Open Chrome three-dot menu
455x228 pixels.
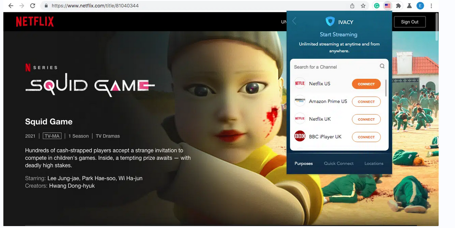pos(431,6)
